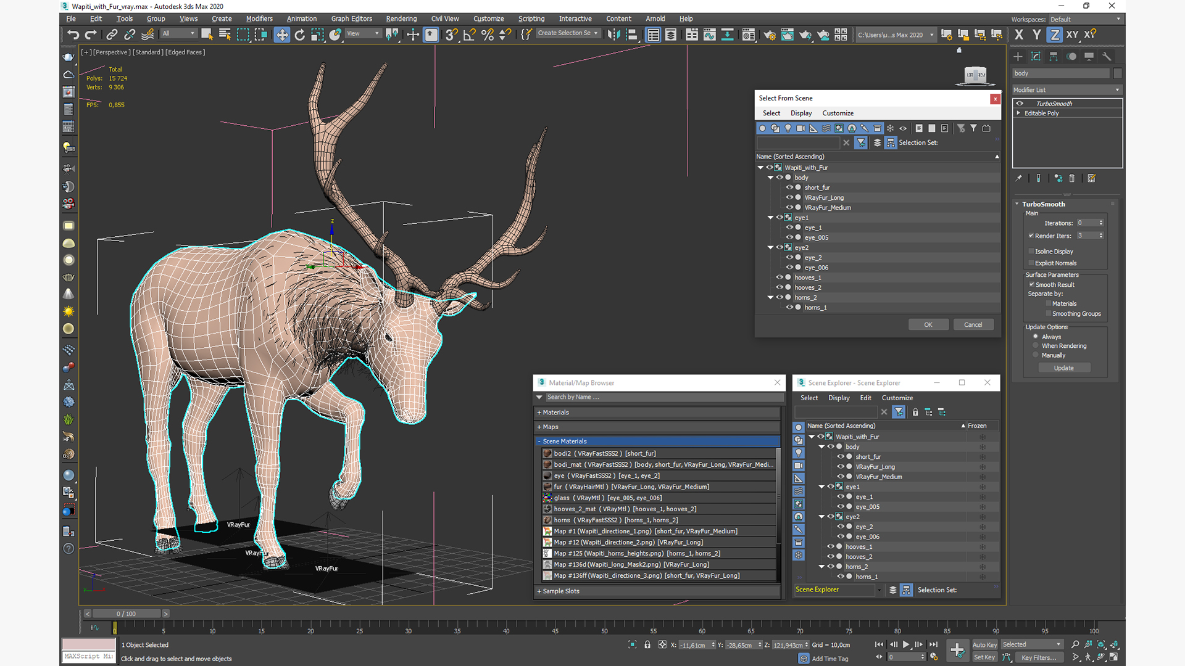Image resolution: width=1185 pixels, height=666 pixels.
Task: Expand the Materials section in Material Browser
Action: 657,413
